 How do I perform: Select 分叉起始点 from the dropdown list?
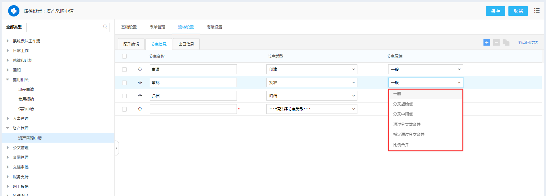tap(403, 104)
